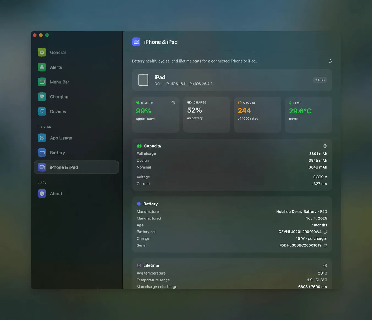Image resolution: width=372 pixels, height=320 pixels.
Task: Click the Lifetime clock icon
Action: point(139,265)
